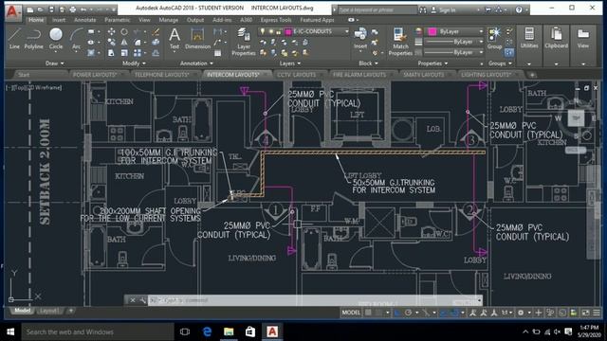Click the Match Properties tool
This screenshot has width=607, height=341.
pos(400,42)
